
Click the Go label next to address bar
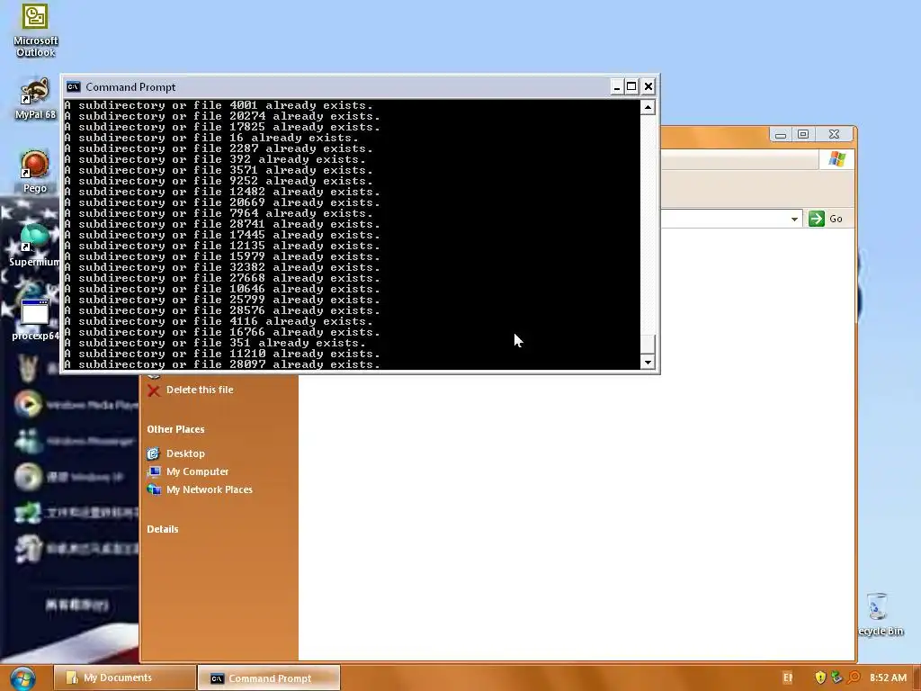click(x=836, y=219)
